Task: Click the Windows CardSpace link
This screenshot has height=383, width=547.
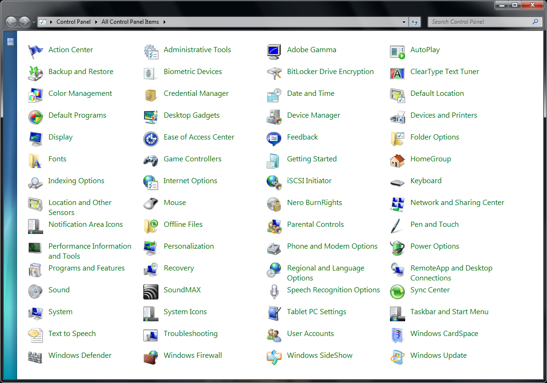Action: (444, 334)
